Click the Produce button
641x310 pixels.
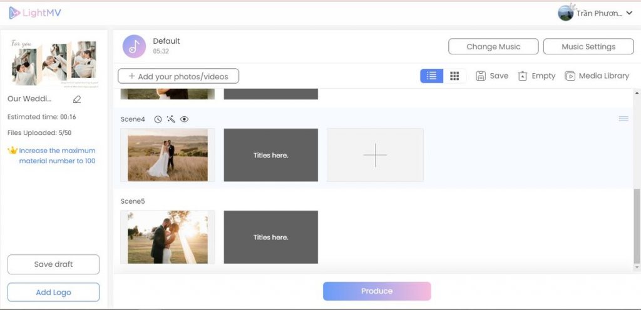pos(377,291)
